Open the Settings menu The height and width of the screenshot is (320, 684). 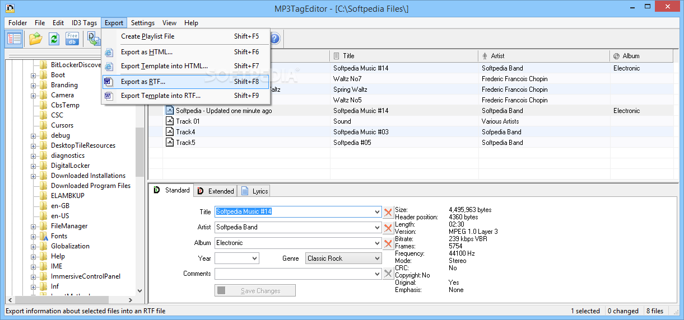pyautogui.click(x=143, y=23)
